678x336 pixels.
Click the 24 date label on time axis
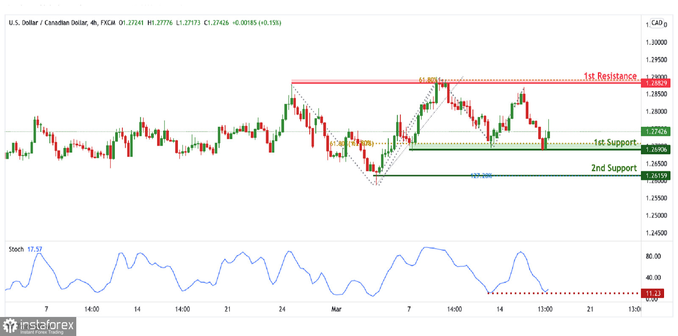pyautogui.click(x=282, y=309)
